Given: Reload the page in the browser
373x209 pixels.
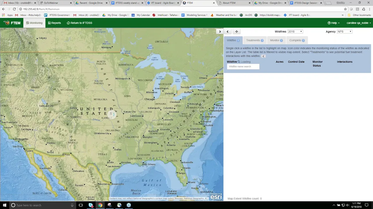Looking at the screenshot, I should [x=14, y=9].
